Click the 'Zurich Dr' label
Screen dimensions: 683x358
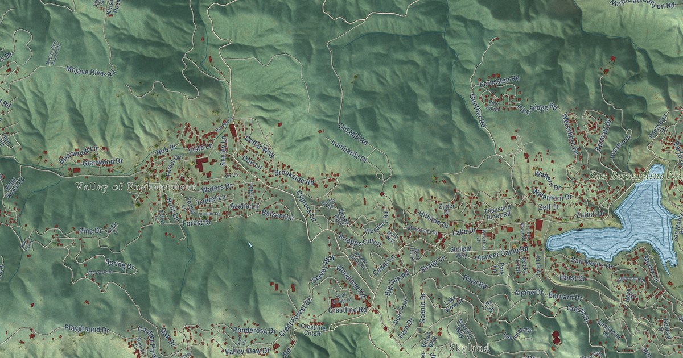(590, 215)
